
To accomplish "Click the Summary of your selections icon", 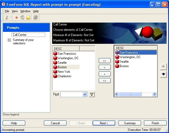I will click(9, 40).
